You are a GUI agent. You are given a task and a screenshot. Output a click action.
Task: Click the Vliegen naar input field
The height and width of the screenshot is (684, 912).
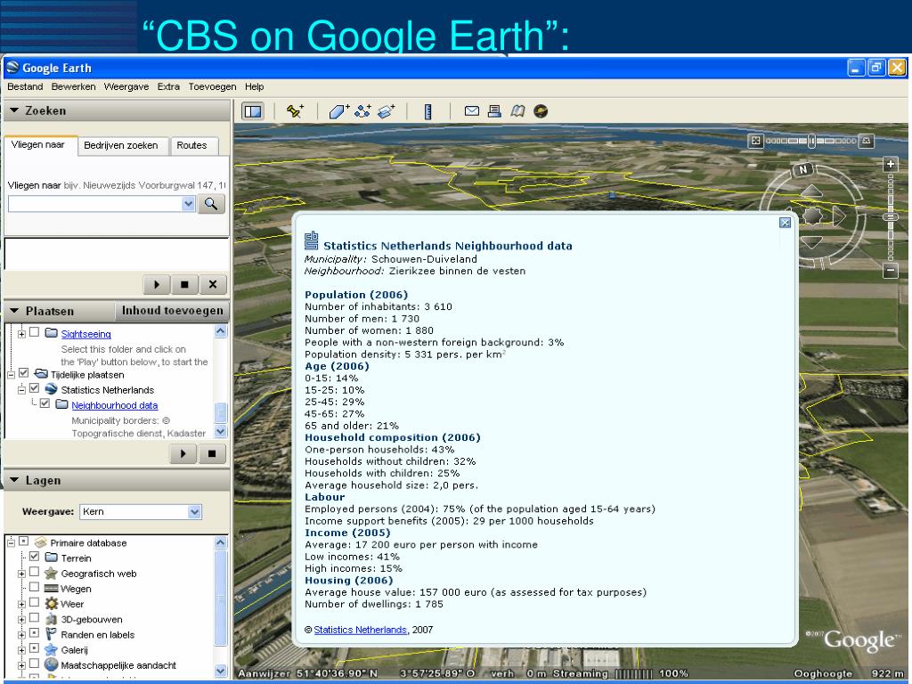(x=94, y=204)
